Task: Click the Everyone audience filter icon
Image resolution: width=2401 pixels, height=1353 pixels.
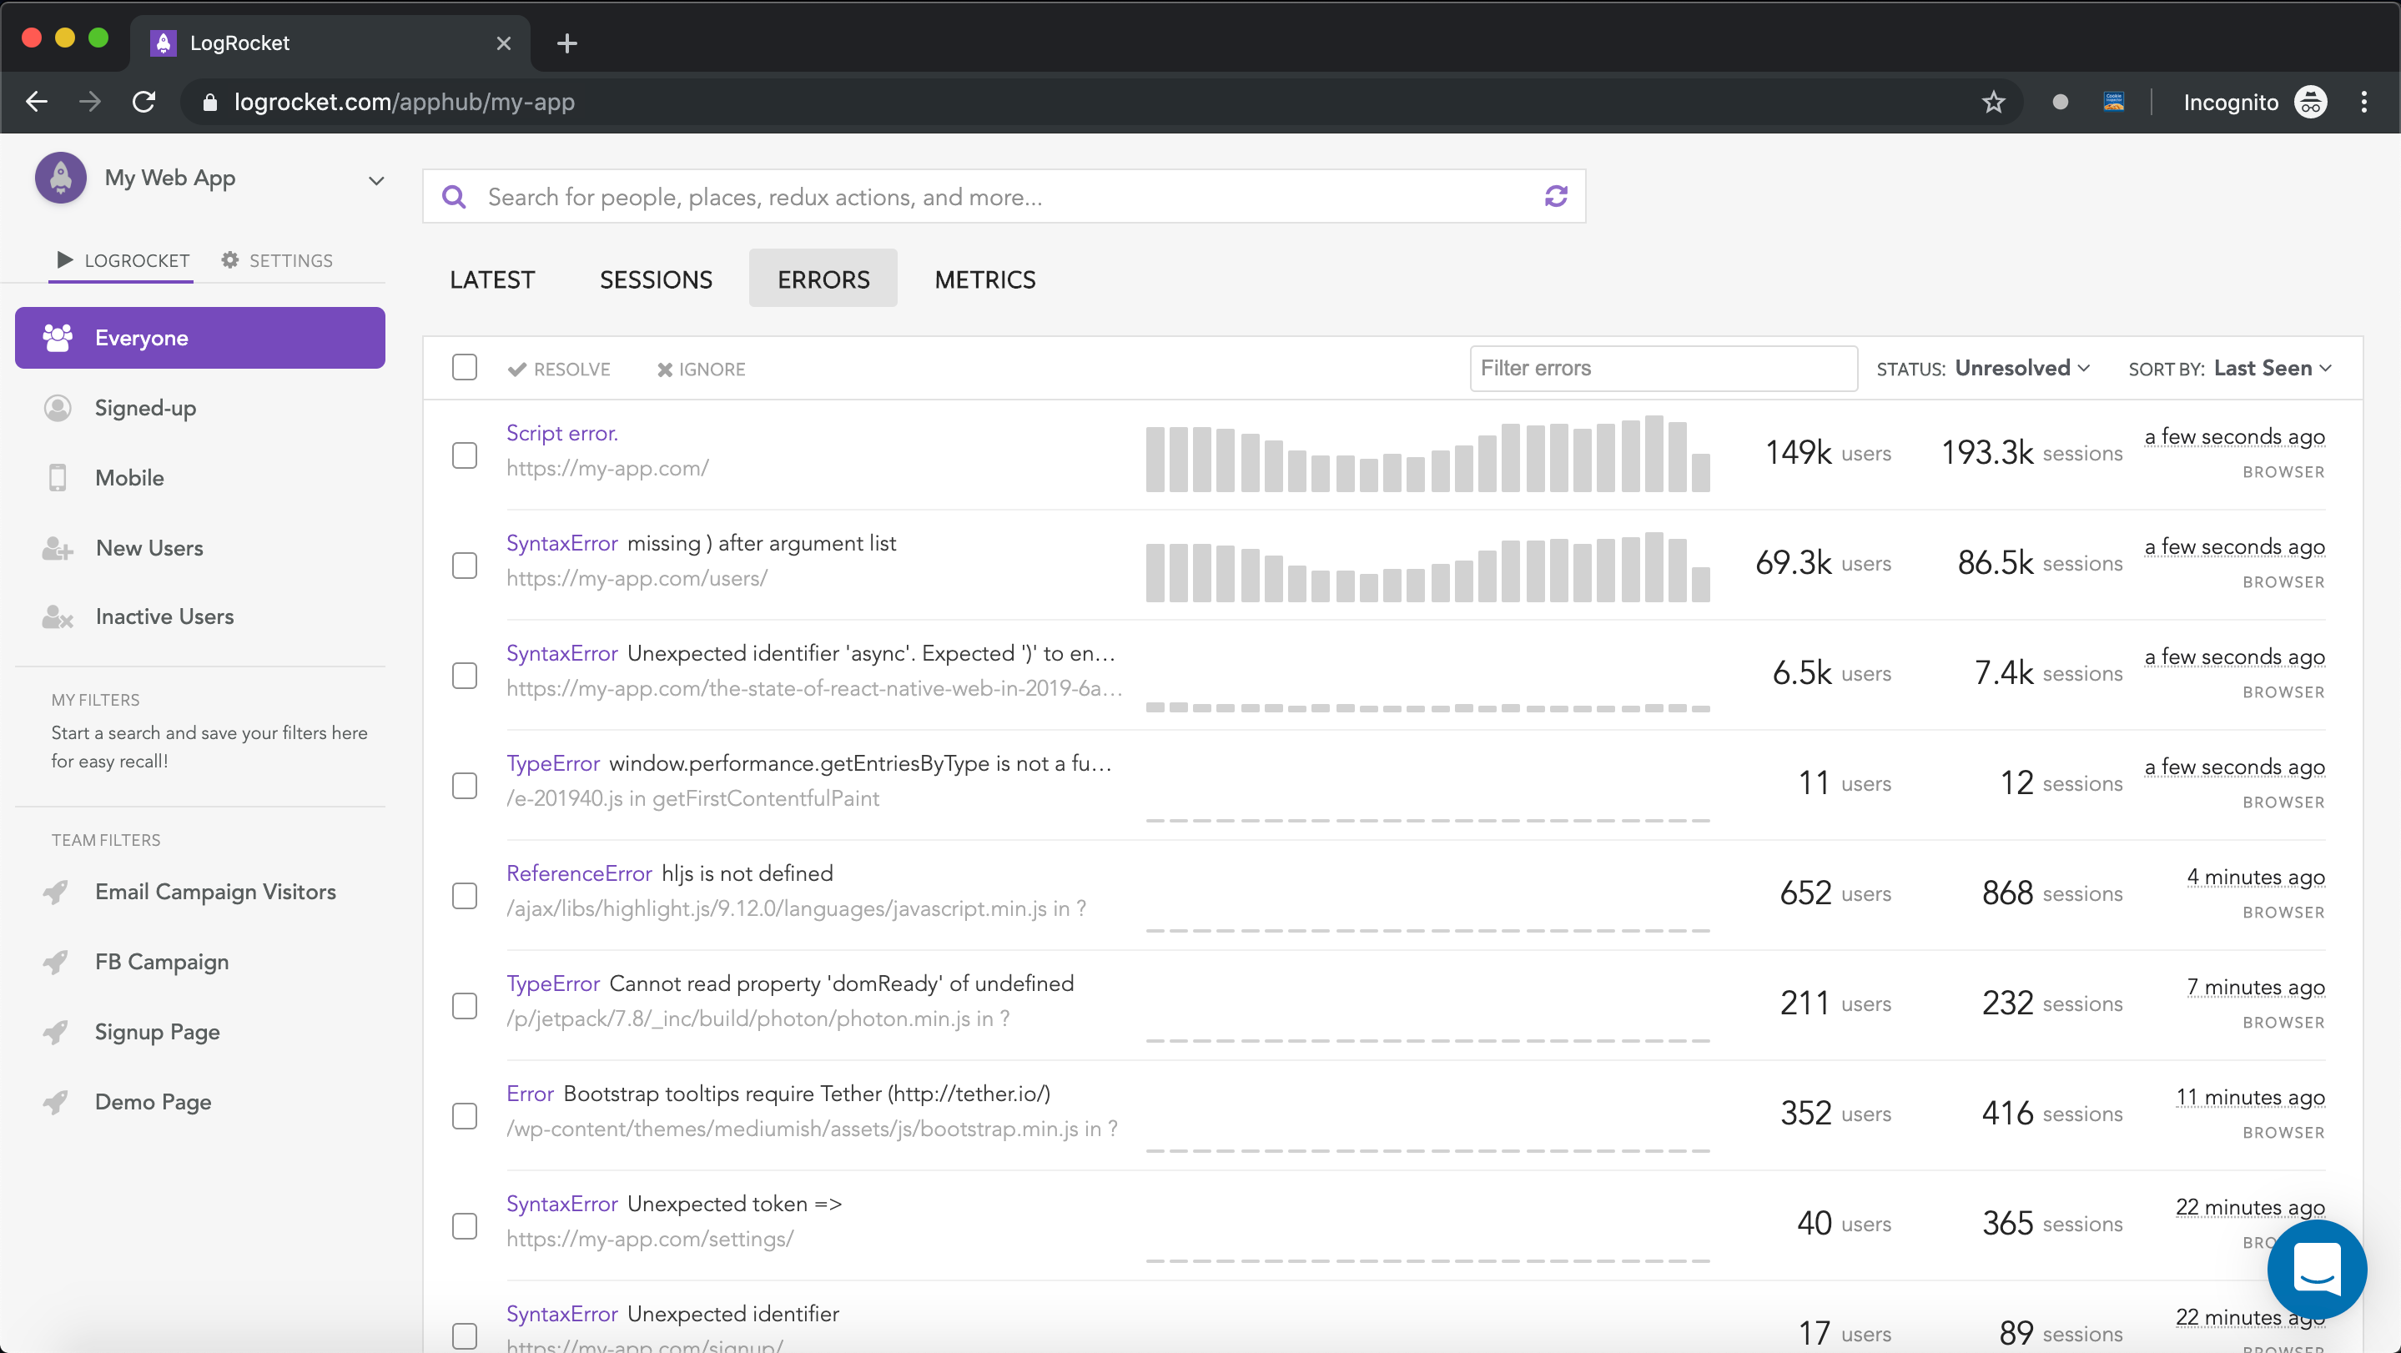Action: (x=56, y=338)
